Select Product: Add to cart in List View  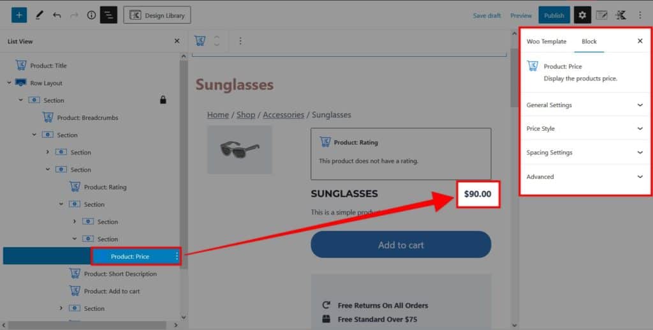112,291
